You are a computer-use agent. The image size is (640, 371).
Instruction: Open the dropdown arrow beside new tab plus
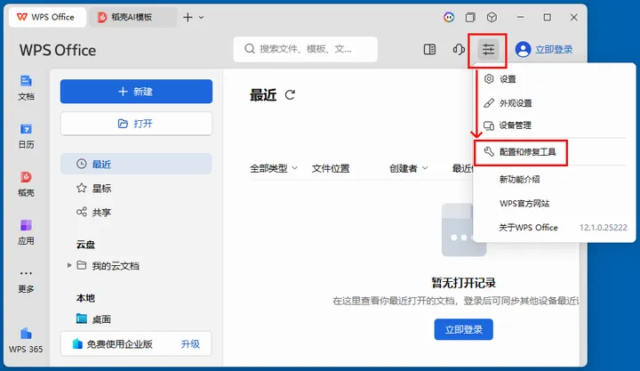tap(201, 18)
